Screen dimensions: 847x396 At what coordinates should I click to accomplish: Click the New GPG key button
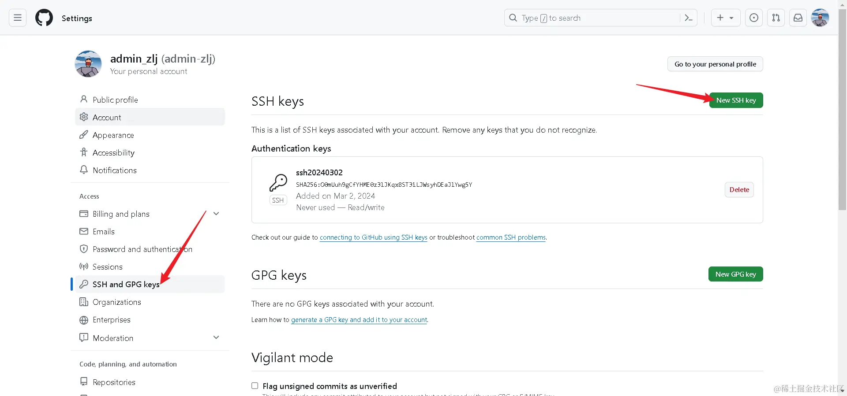(x=735, y=274)
